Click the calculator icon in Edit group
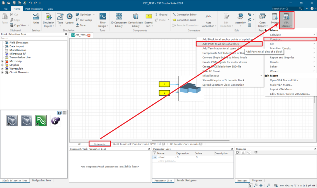 pos(249,25)
